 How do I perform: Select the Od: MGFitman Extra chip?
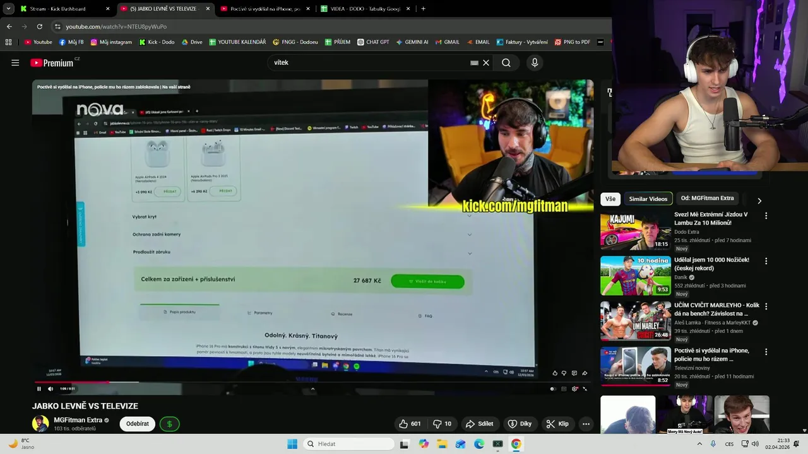707,199
